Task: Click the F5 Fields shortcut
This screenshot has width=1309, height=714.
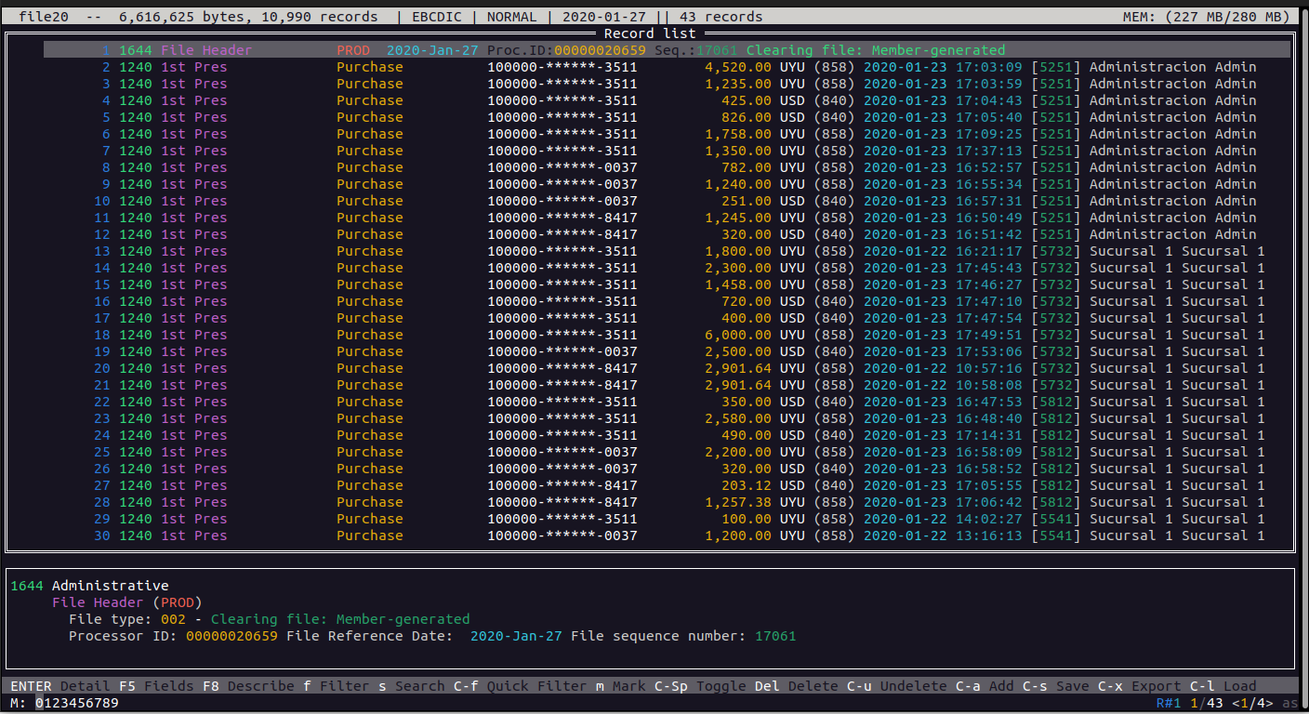Action: (x=156, y=686)
